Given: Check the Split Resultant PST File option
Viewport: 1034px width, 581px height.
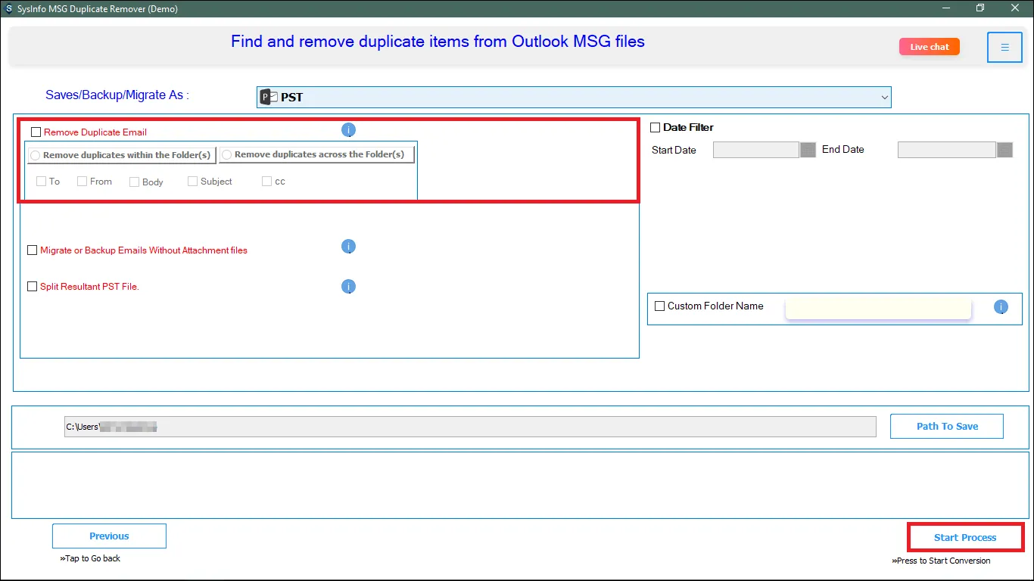Looking at the screenshot, I should (x=33, y=287).
